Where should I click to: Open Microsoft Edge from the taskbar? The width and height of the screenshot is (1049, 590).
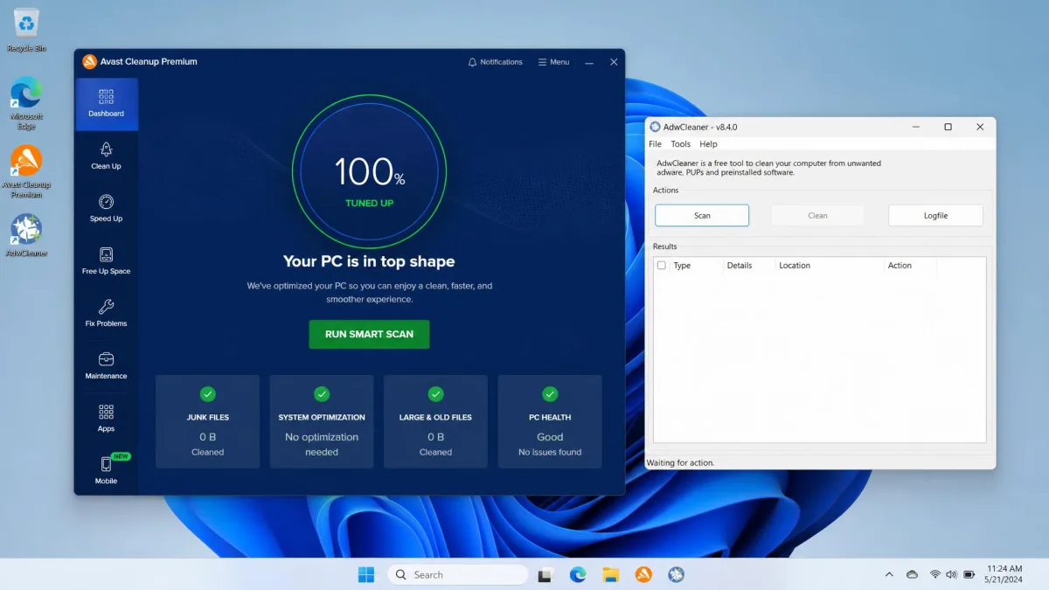pos(578,574)
